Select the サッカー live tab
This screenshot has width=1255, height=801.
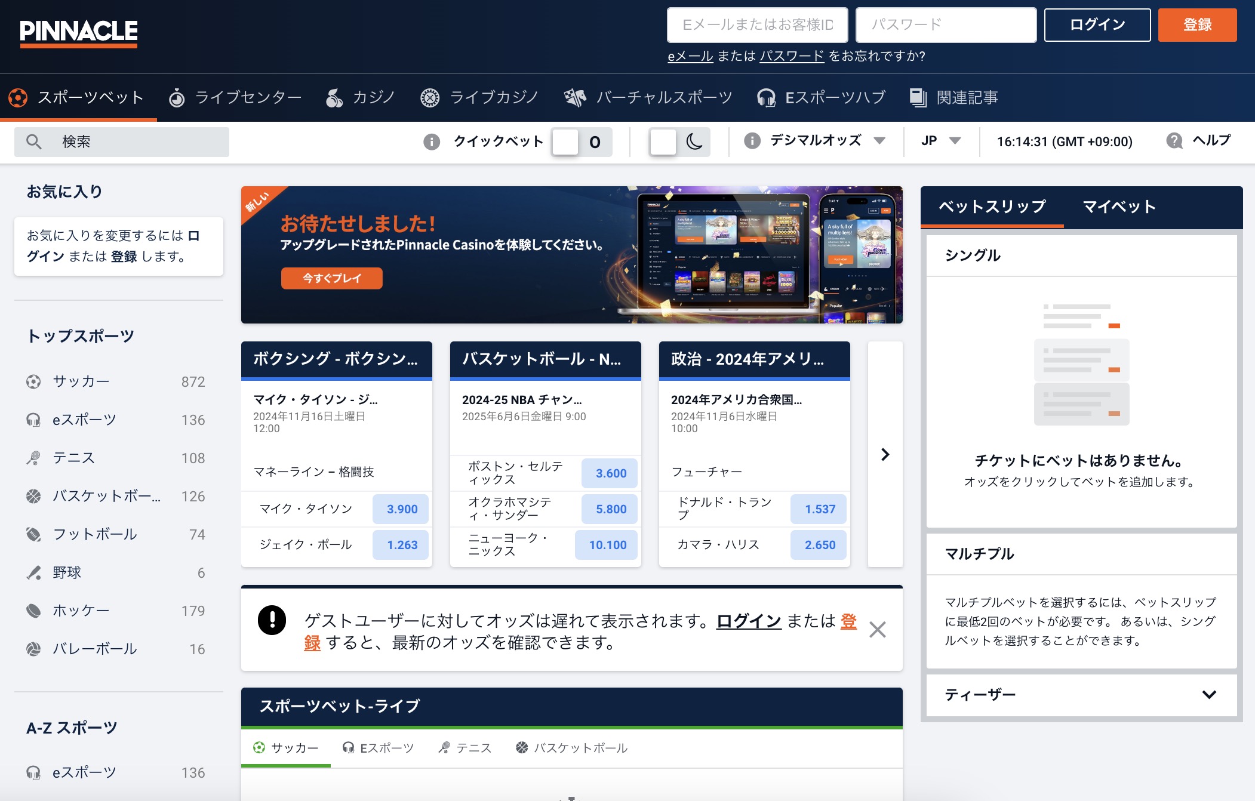(x=286, y=748)
